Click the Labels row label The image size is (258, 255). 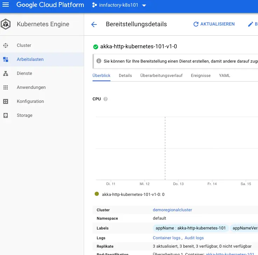103,228
